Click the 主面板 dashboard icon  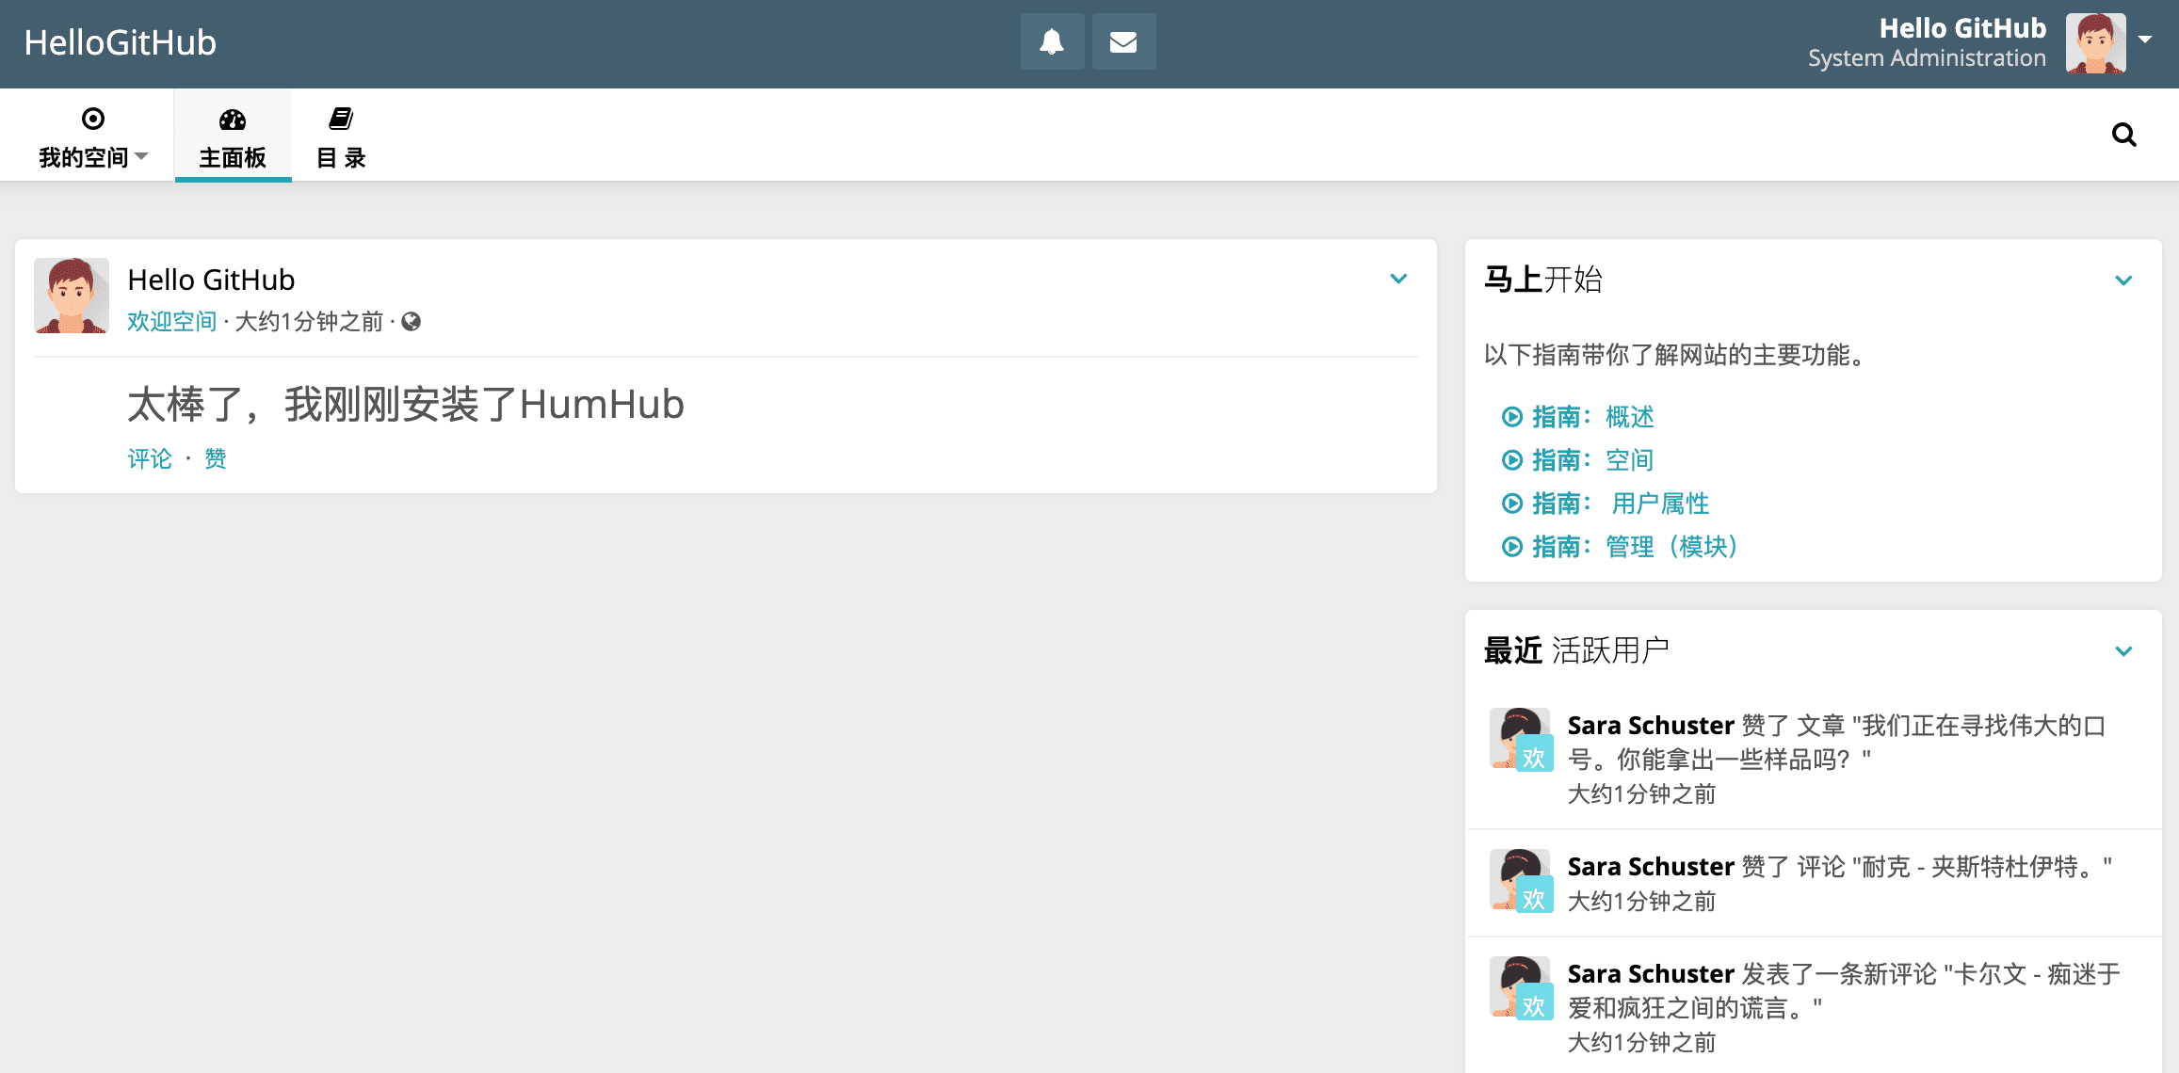point(233,120)
